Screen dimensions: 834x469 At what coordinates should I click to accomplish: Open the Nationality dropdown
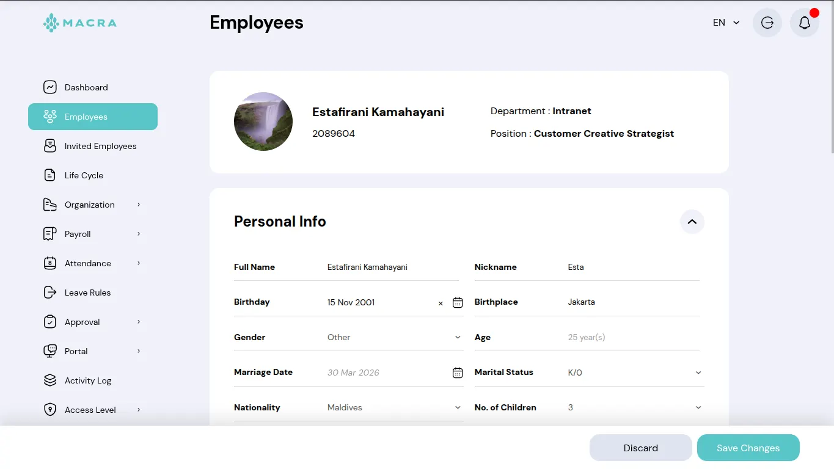(x=394, y=407)
